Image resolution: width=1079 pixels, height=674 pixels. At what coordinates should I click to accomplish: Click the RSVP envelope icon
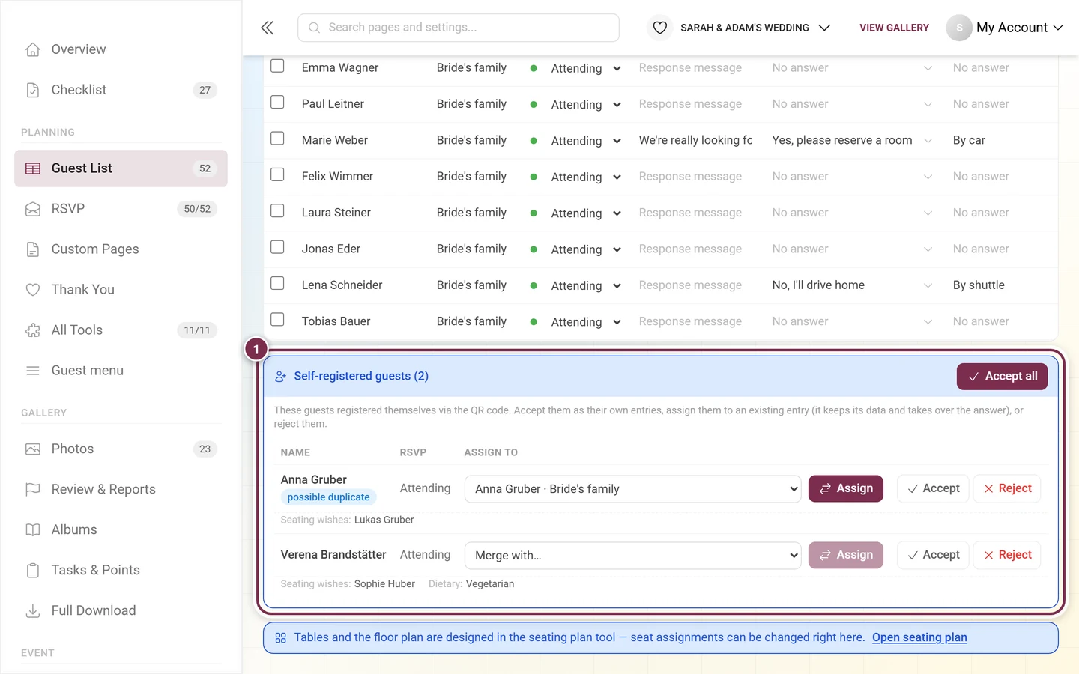click(x=33, y=209)
